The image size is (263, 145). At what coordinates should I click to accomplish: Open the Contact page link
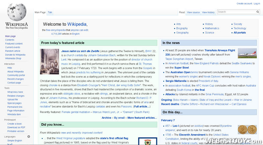point(14,83)
